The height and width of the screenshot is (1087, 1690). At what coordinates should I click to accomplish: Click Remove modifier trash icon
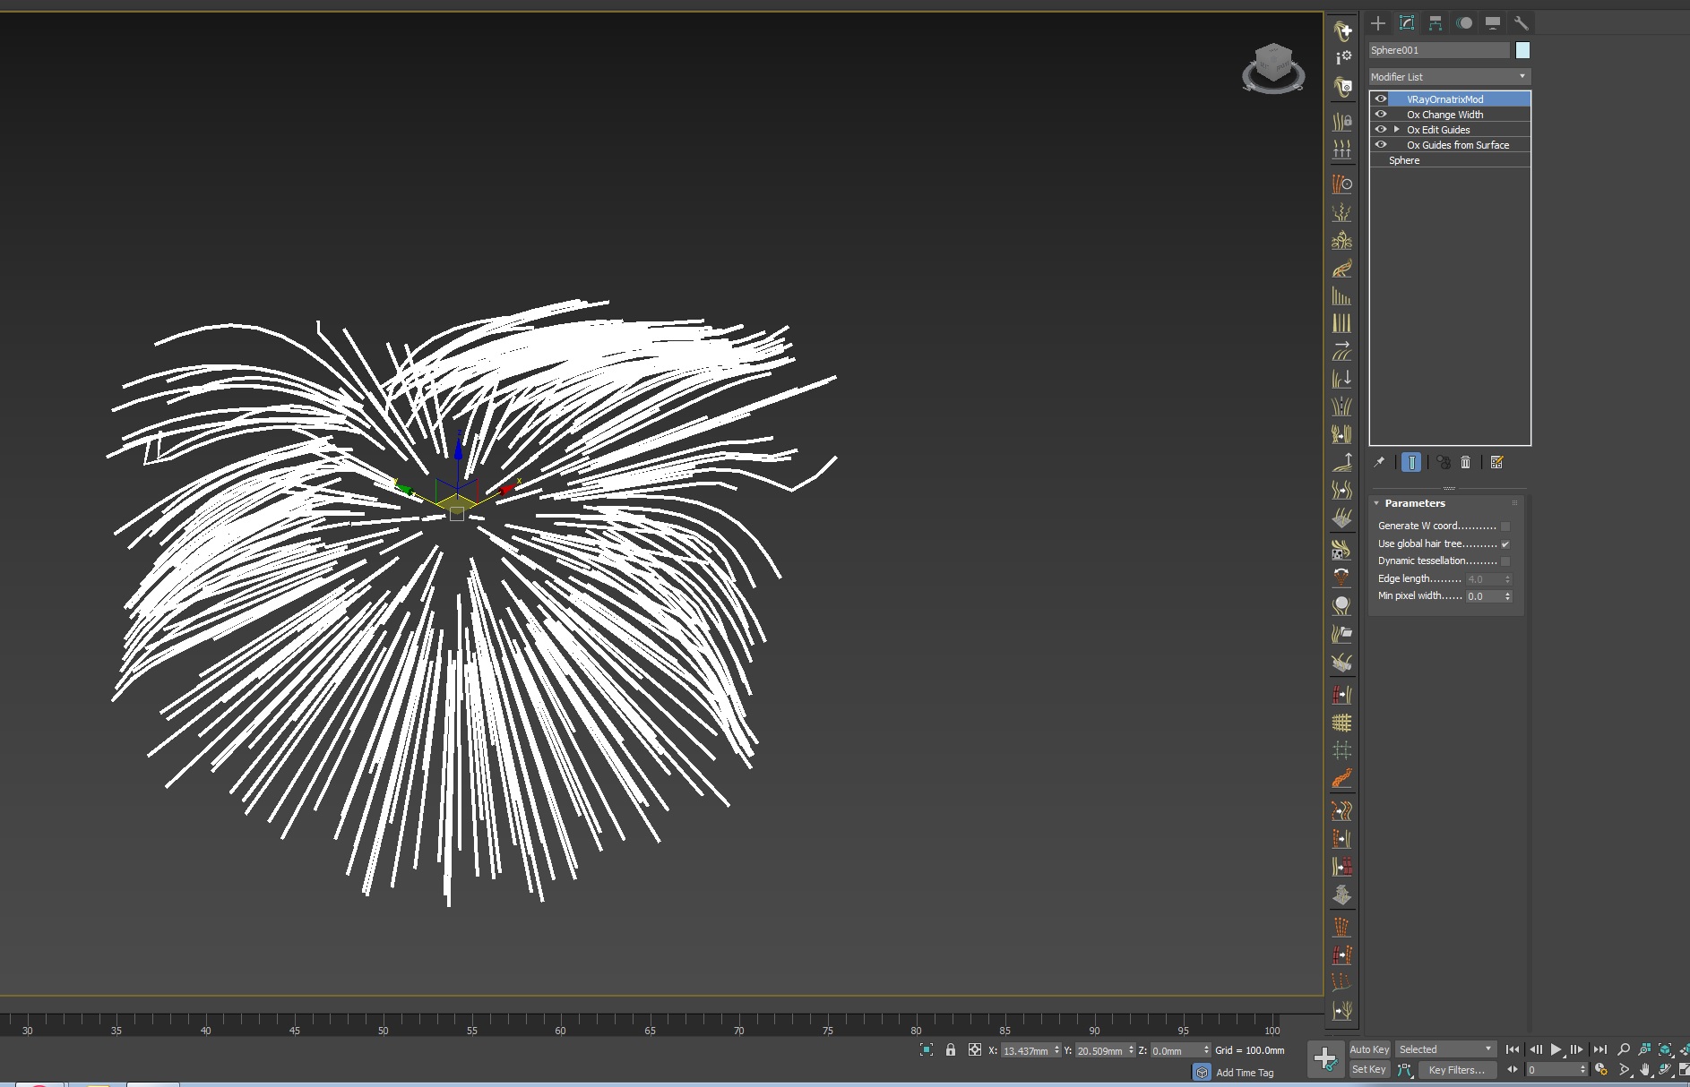point(1466,462)
